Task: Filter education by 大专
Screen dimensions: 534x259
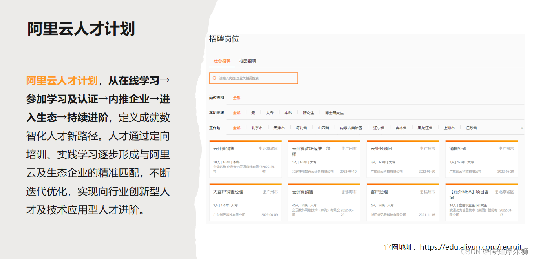Action: (270, 113)
